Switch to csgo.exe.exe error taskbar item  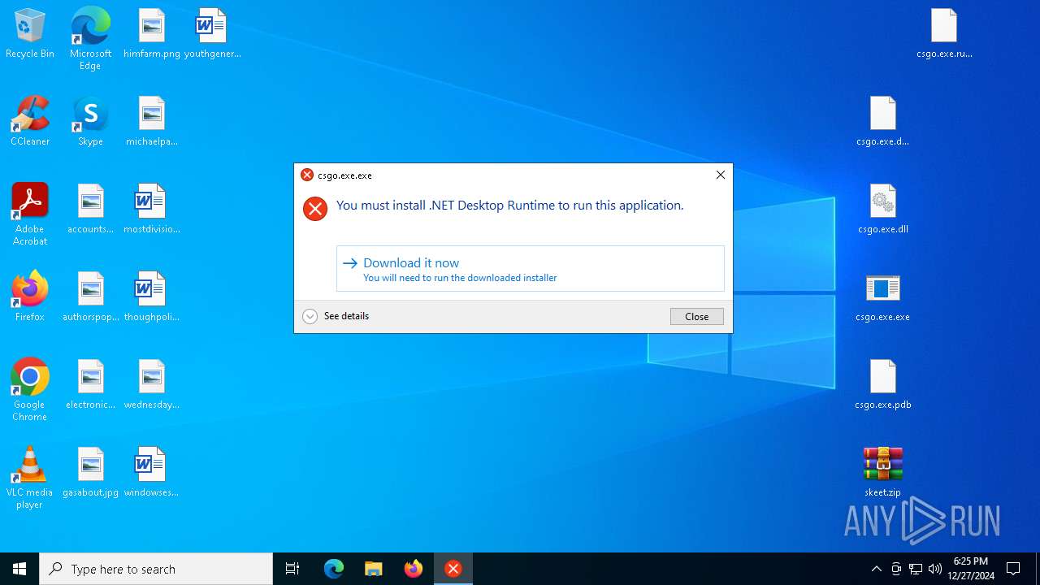pyautogui.click(x=453, y=569)
